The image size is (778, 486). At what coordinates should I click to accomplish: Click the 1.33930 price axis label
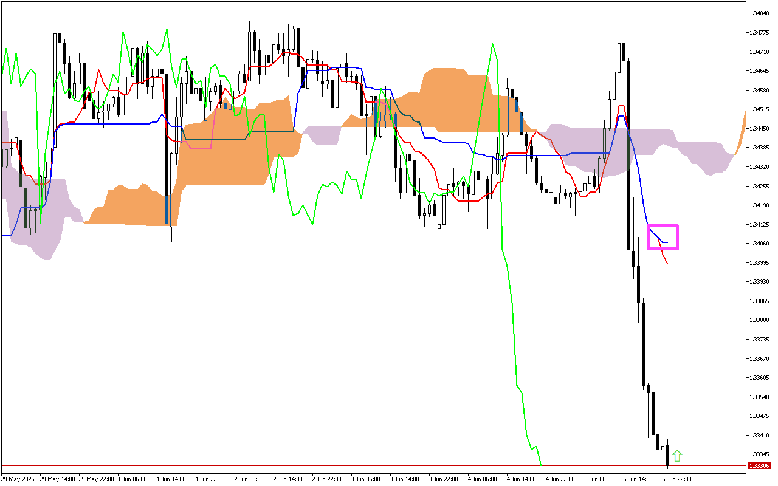click(760, 282)
